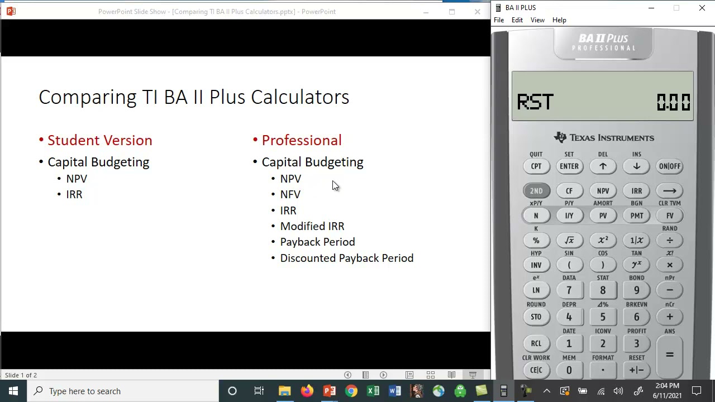The image size is (715, 402).
Task: Click the number 5 key
Action: pos(603,317)
